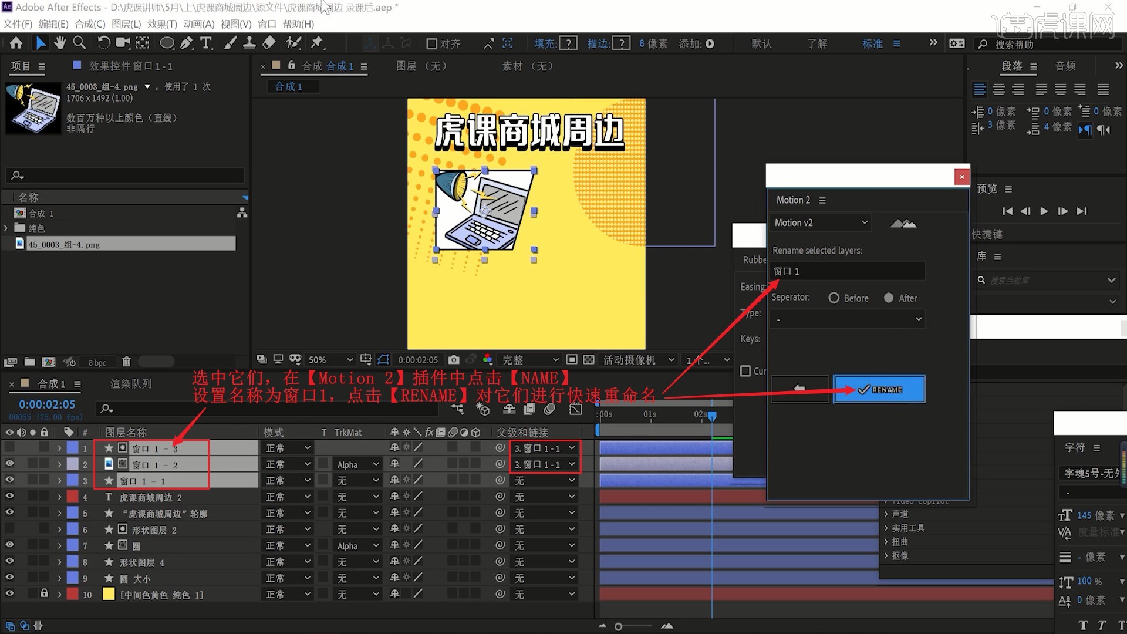Switch to the 音频 panel tab
The image size is (1127, 634).
pyautogui.click(x=1065, y=66)
